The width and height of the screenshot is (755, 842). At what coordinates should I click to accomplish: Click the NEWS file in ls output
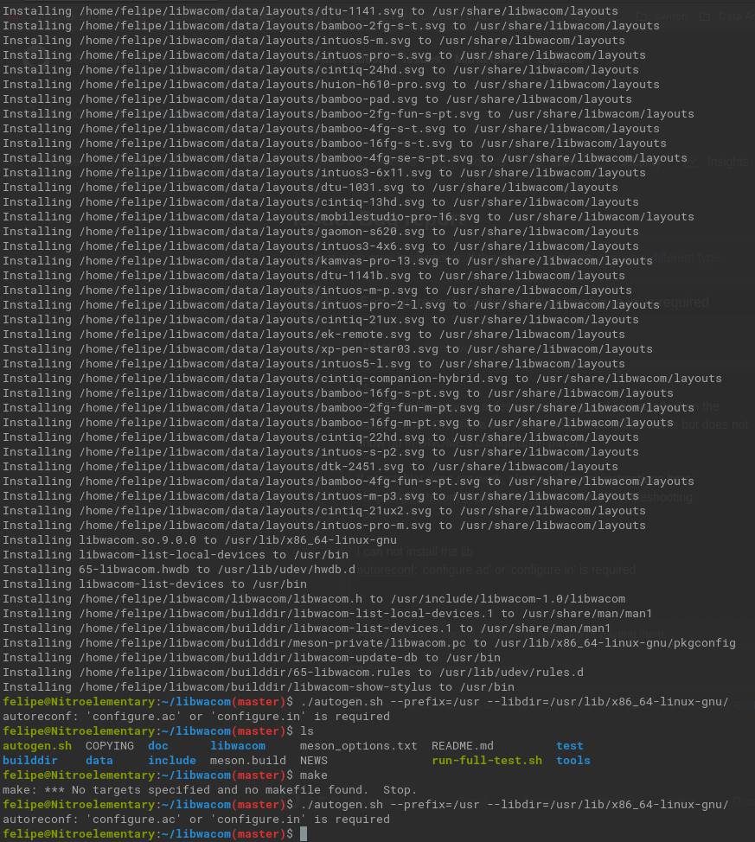click(314, 761)
